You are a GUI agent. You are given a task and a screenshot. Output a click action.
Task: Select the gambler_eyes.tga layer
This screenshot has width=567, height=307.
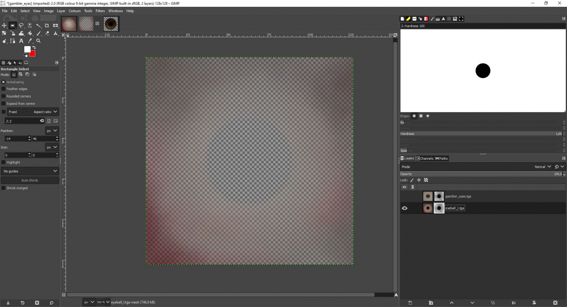pyautogui.click(x=458, y=196)
